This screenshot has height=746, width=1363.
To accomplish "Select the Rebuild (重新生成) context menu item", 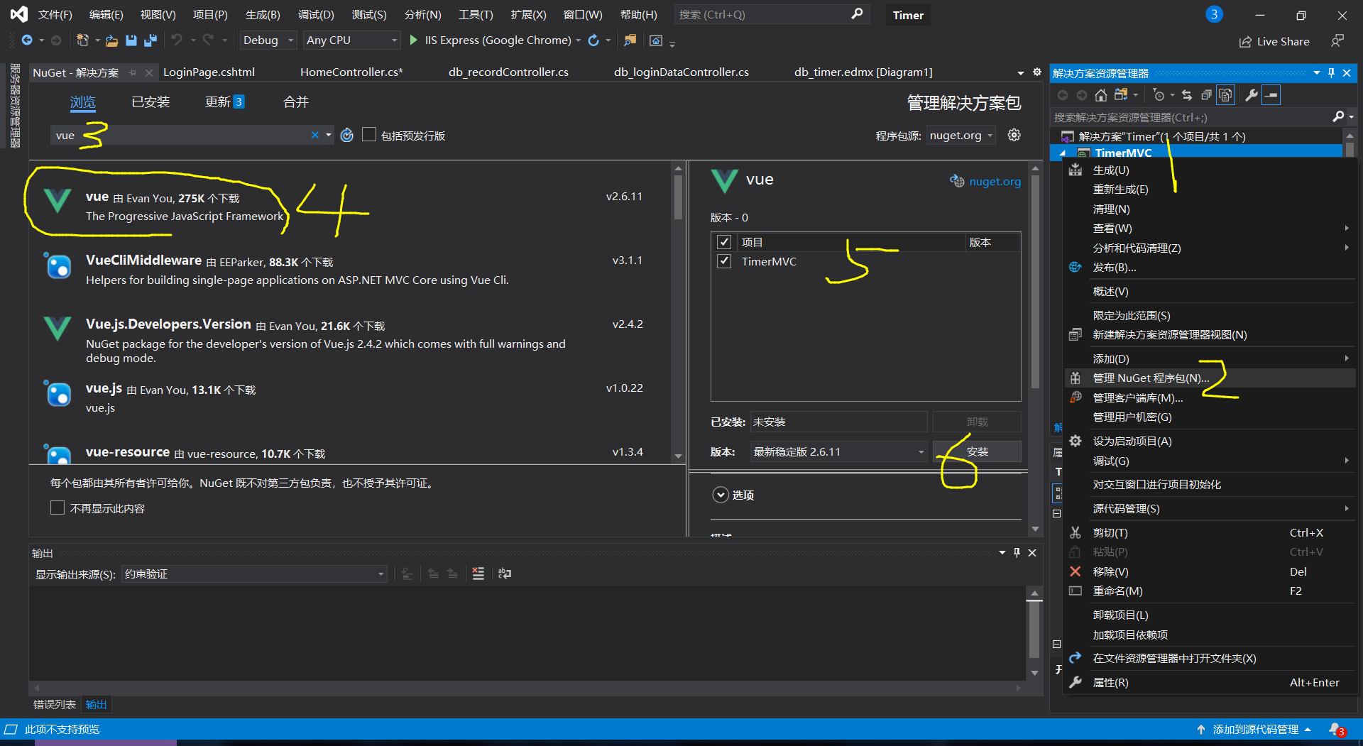I will [1211, 189].
